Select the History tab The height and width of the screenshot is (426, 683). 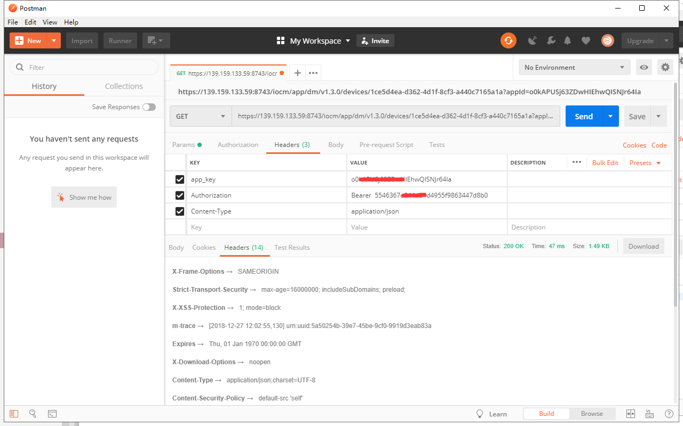point(44,86)
